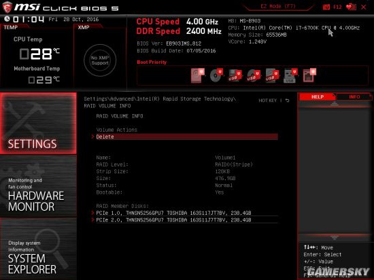This screenshot has height=280, width=374.
Task: Toggle the XMP profile circle button
Action: (x=100, y=60)
